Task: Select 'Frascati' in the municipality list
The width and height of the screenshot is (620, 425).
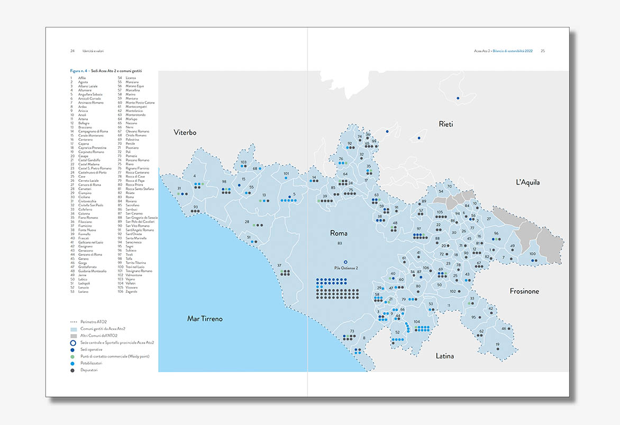Action: click(x=84, y=238)
